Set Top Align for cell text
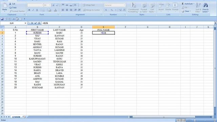The height and width of the screenshot is (122, 217). [x=63, y=5]
